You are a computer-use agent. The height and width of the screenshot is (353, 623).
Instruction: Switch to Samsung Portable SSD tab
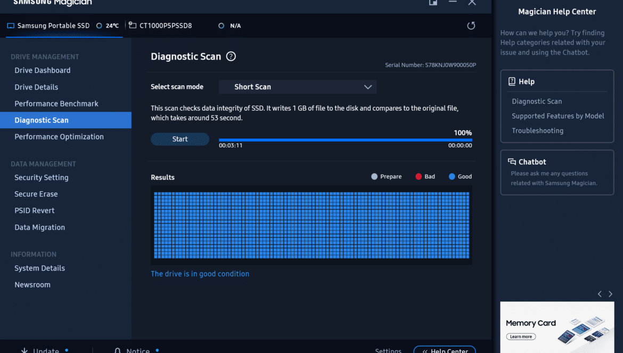point(64,26)
